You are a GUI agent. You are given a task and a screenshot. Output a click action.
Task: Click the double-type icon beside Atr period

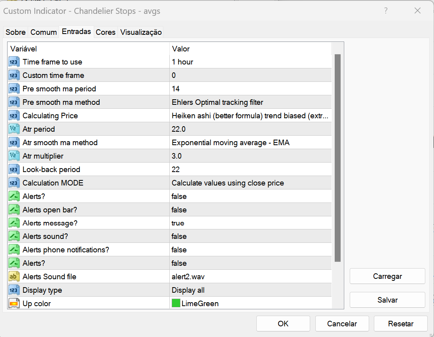(14, 129)
